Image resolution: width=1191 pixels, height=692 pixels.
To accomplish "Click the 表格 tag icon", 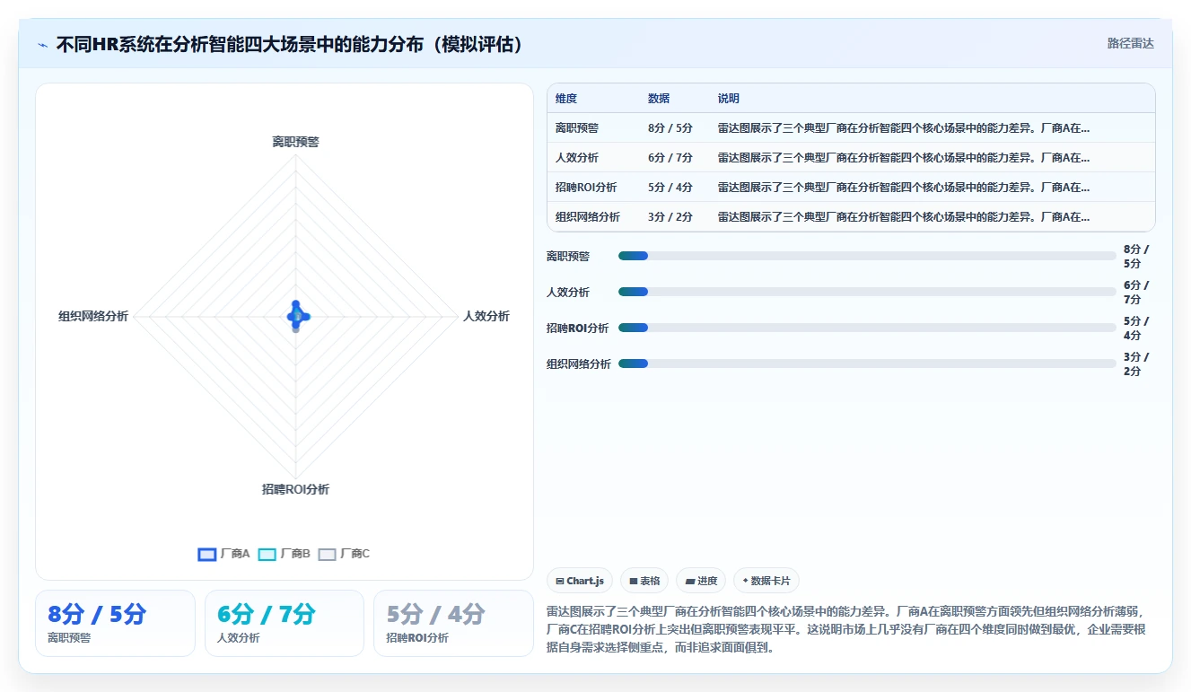I will pos(634,582).
